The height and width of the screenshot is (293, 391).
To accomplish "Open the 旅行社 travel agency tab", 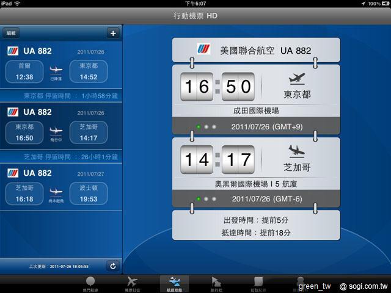I will pyautogui.click(x=216, y=283).
